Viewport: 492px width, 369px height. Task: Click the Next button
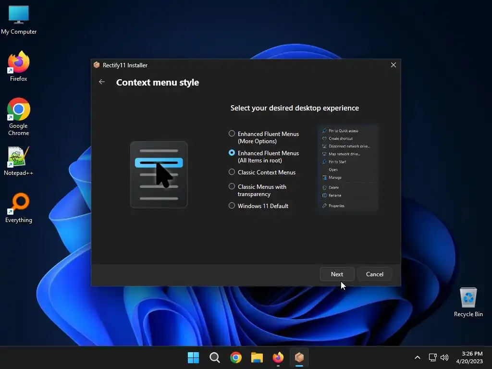337,274
